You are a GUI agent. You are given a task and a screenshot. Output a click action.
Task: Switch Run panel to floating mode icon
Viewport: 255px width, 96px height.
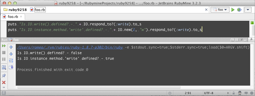click(232, 39)
